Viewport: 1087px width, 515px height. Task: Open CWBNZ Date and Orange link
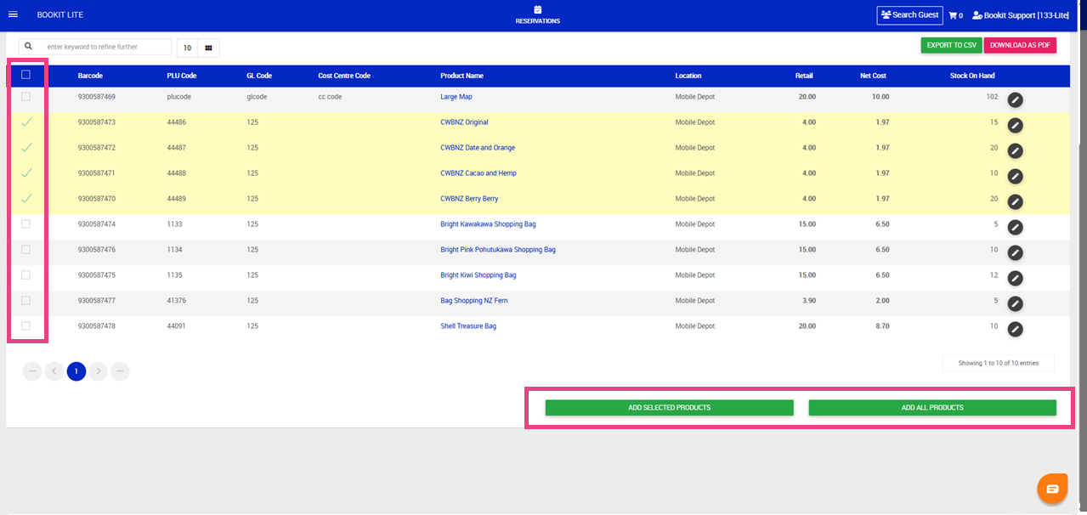click(478, 148)
